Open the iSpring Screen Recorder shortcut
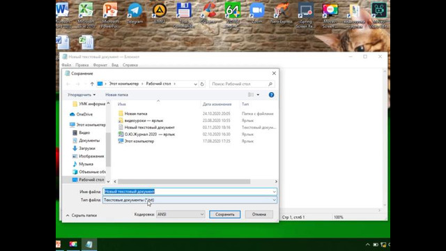 306,15
